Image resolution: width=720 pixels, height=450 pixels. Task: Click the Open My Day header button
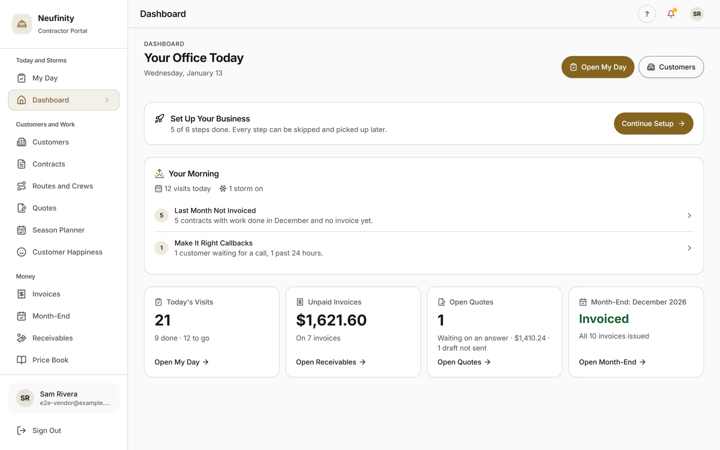[597, 67]
